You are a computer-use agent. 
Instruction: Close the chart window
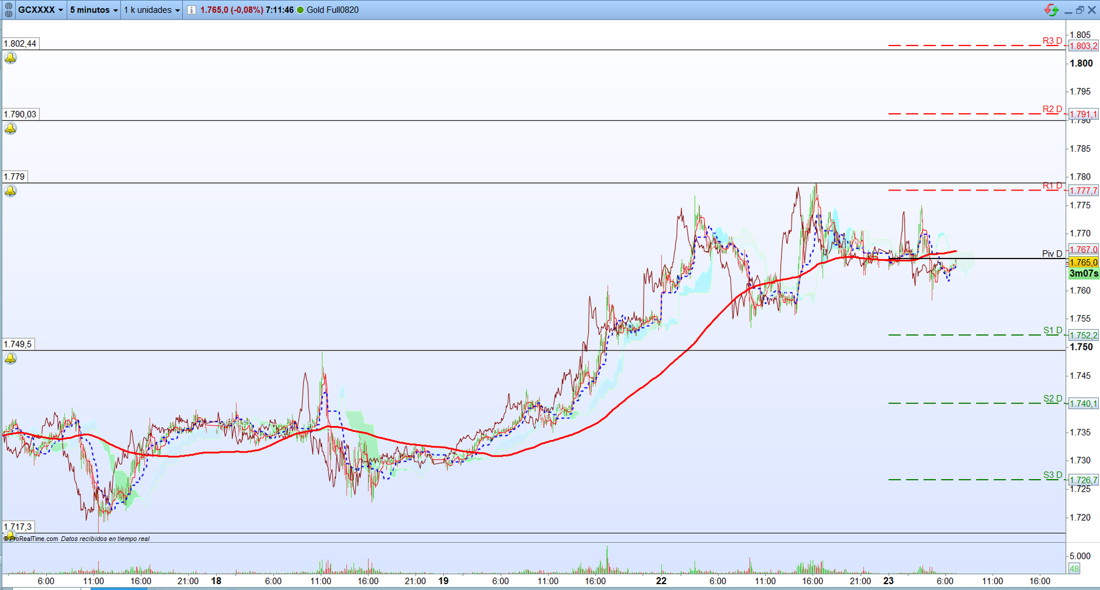tap(1092, 10)
